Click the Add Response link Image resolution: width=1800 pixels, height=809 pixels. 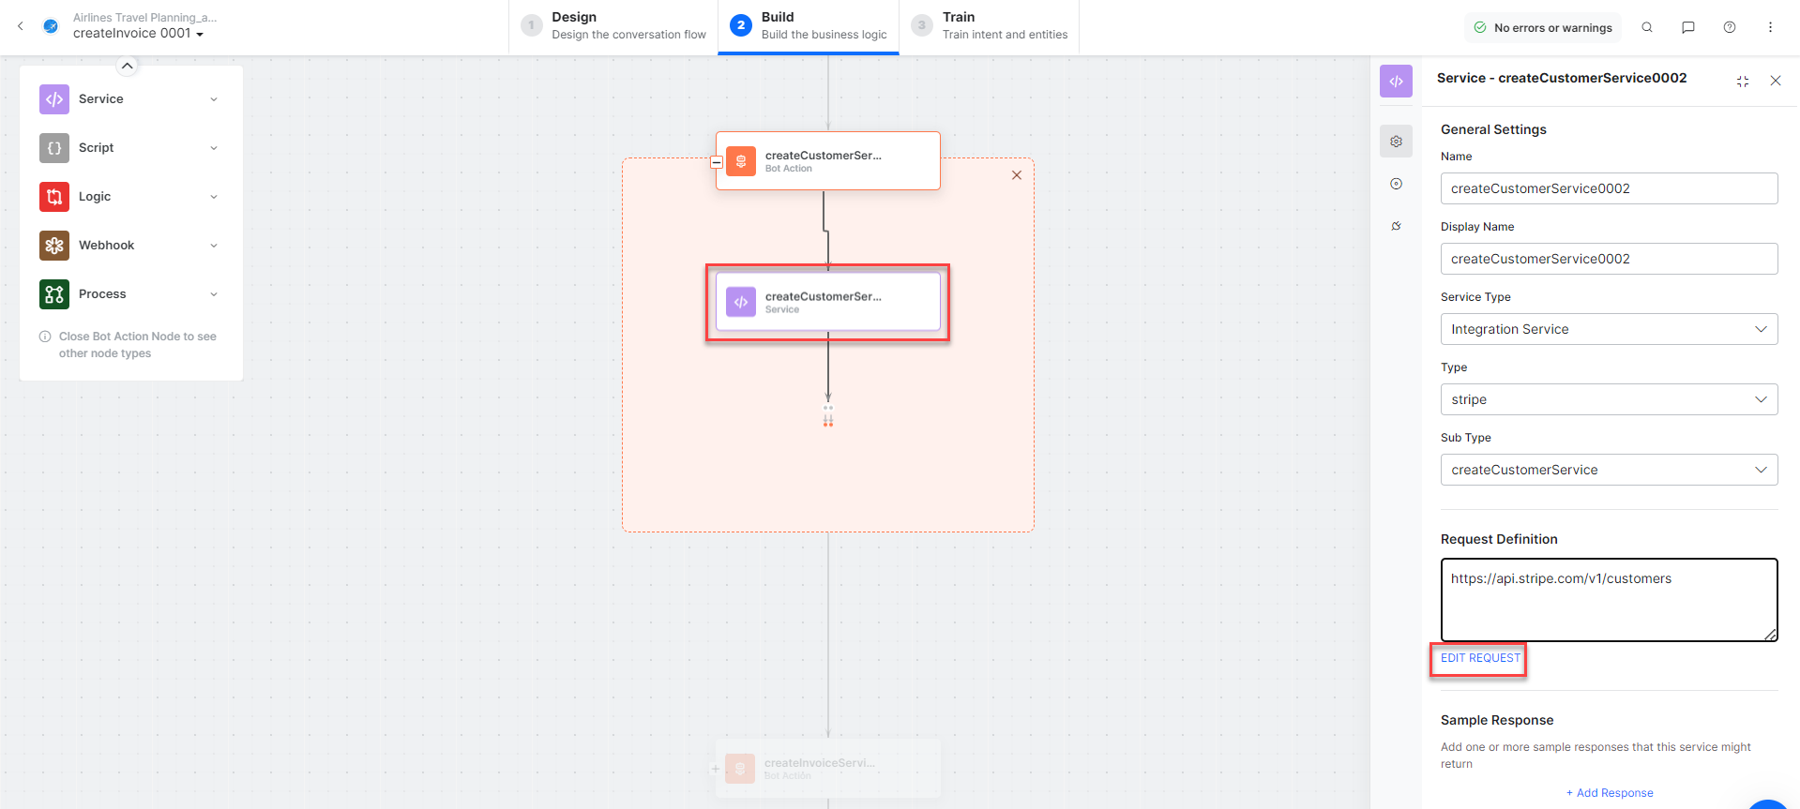coord(1610,793)
